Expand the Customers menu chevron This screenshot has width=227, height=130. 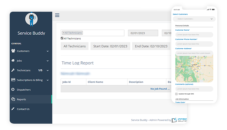coord(48,51)
